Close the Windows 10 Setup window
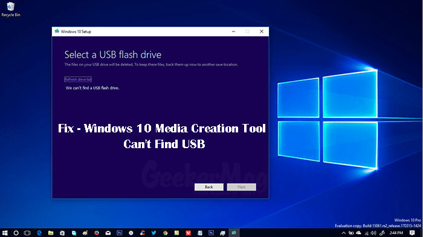Viewport: 423px width, 237px height. [262, 31]
